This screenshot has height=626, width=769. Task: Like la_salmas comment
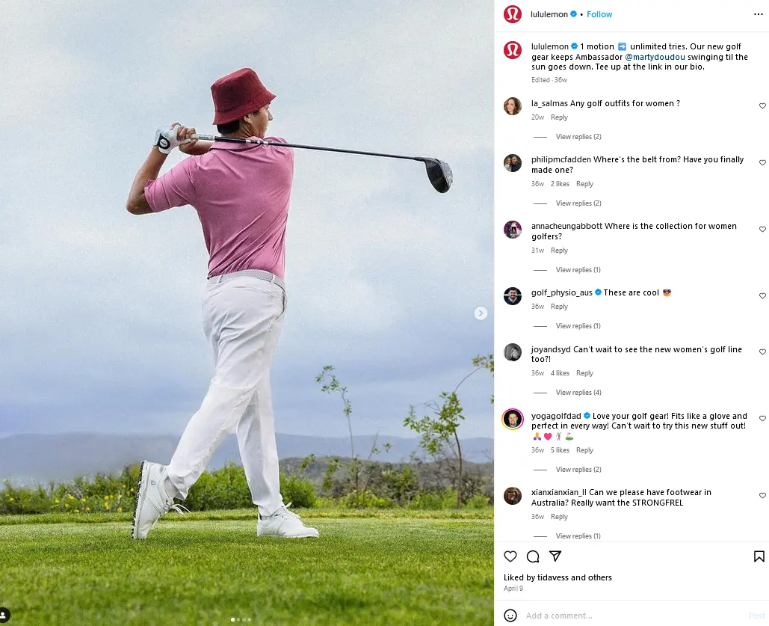pos(762,106)
